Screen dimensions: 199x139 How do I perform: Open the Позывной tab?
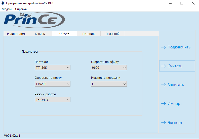(112, 34)
